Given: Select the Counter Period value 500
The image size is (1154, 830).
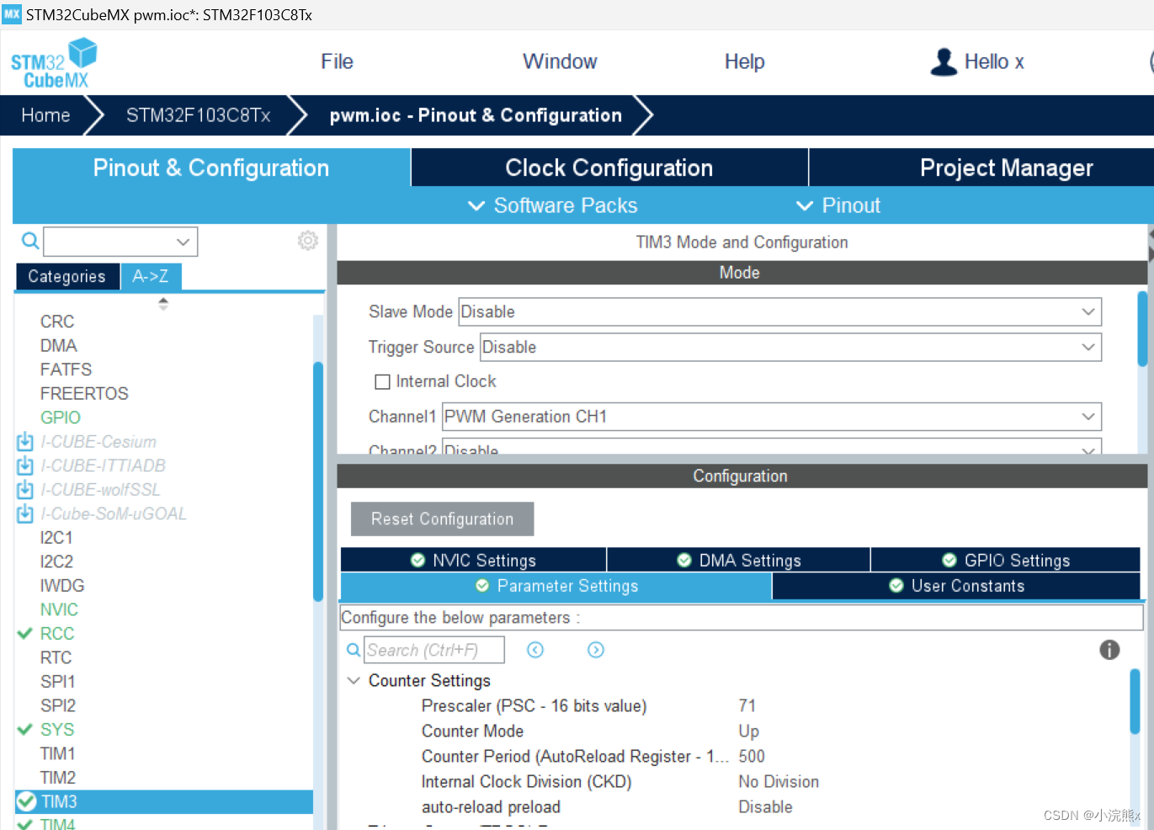Looking at the screenshot, I should click(x=752, y=756).
